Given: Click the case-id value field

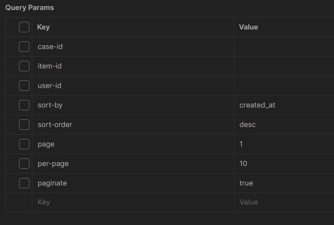Looking at the screenshot, I should 284,47.
